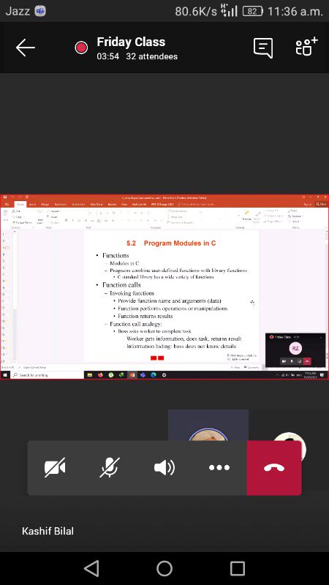This screenshot has height=585, width=329.
Task: Hang up the call with the red button
Action: [x=274, y=468]
